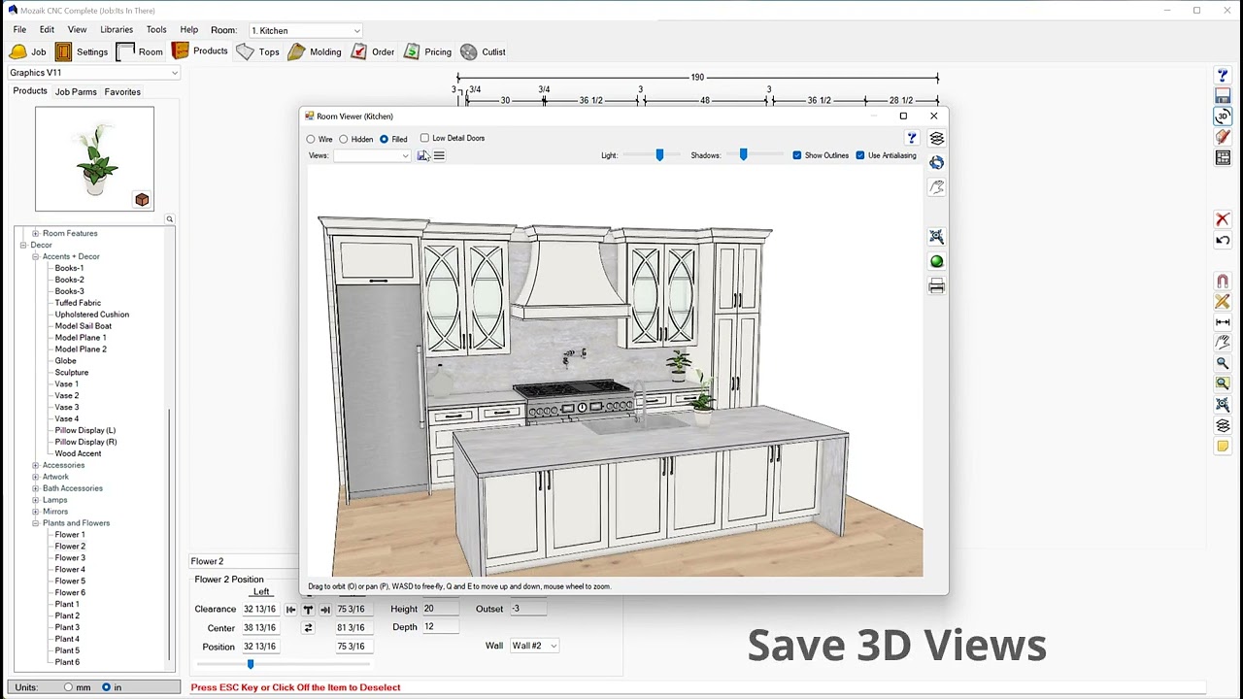
Task: Collapse the Decor tree node
Action: coord(23,246)
